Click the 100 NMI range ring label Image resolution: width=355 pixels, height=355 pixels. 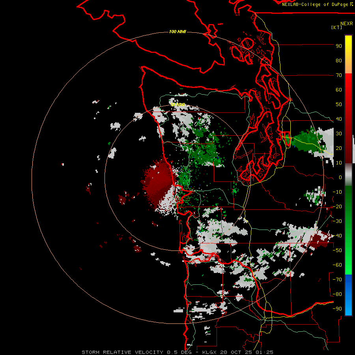177,32
